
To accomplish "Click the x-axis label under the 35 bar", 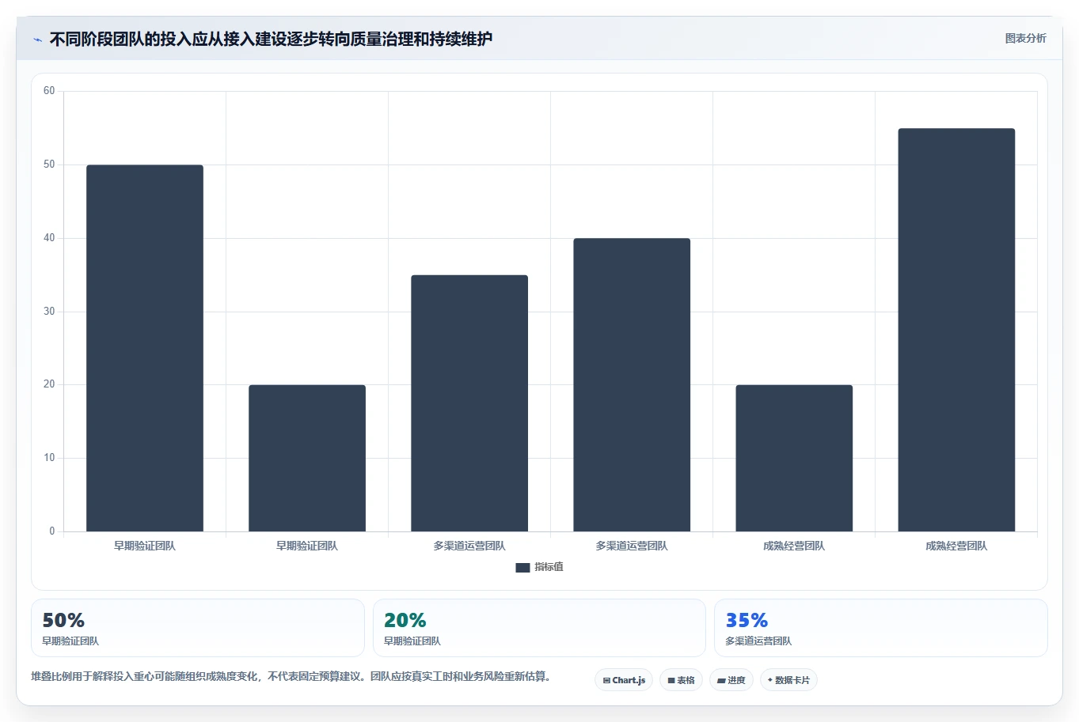I will pos(469,546).
